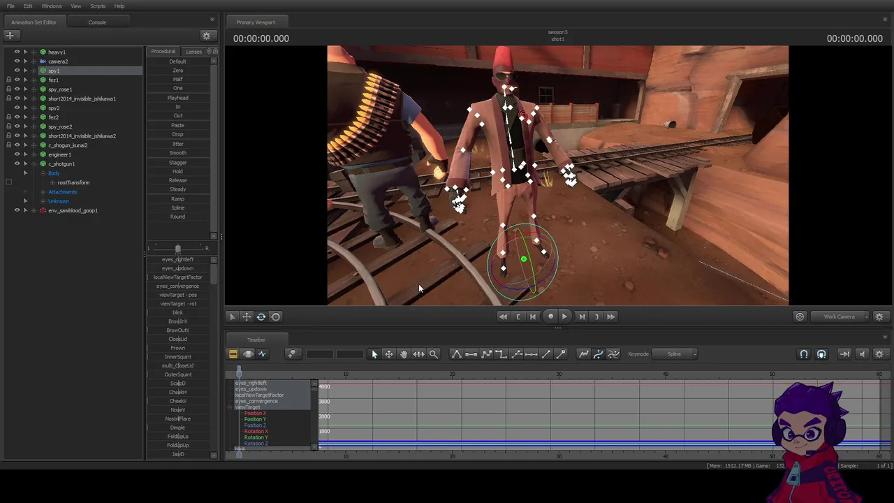Select the timeline pan hand tool

coord(404,354)
